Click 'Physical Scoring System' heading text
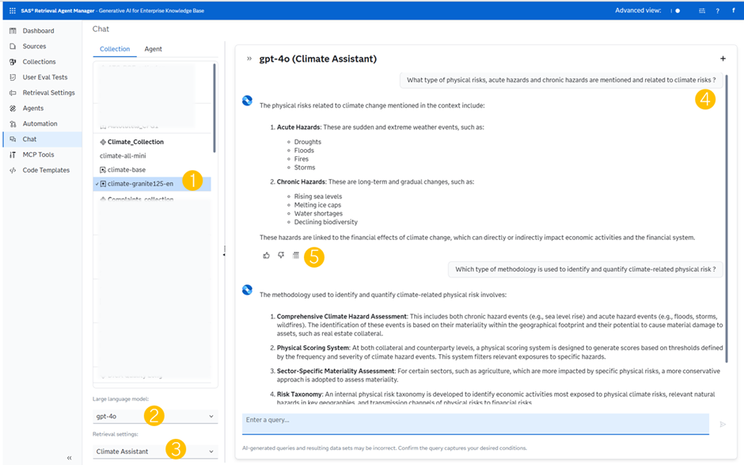744x465 pixels. pyautogui.click(x=313, y=349)
